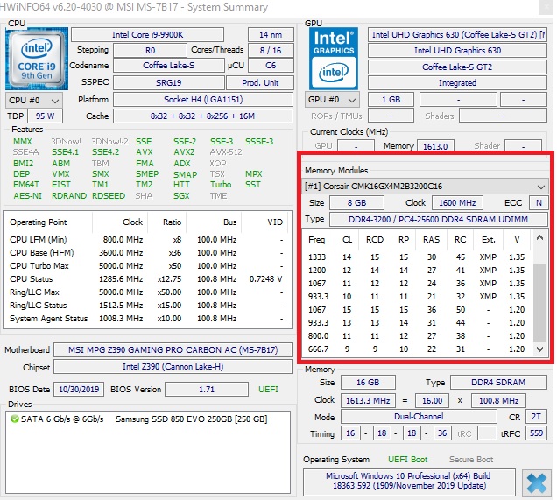Viewport: 557px width, 500px height.
Task: Click the Microsoft Windows 10 Professional OS field
Action: tap(409, 481)
